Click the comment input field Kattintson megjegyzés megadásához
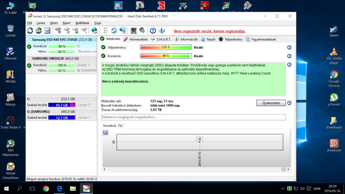The height and width of the screenshot is (194, 345). coord(194,117)
